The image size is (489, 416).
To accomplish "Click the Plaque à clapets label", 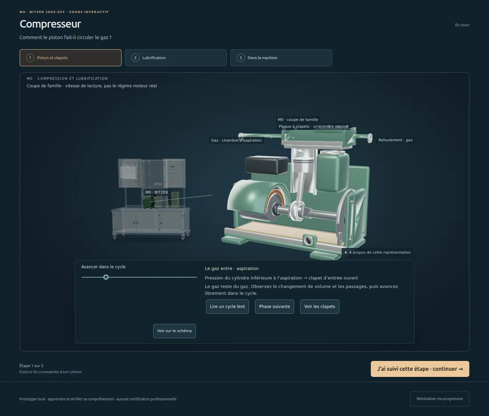I will (313, 126).
